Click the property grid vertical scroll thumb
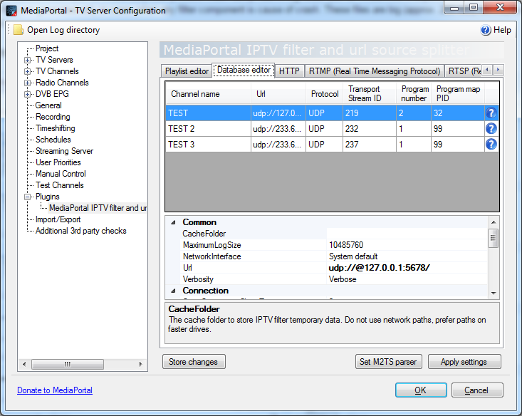 pyautogui.click(x=494, y=238)
